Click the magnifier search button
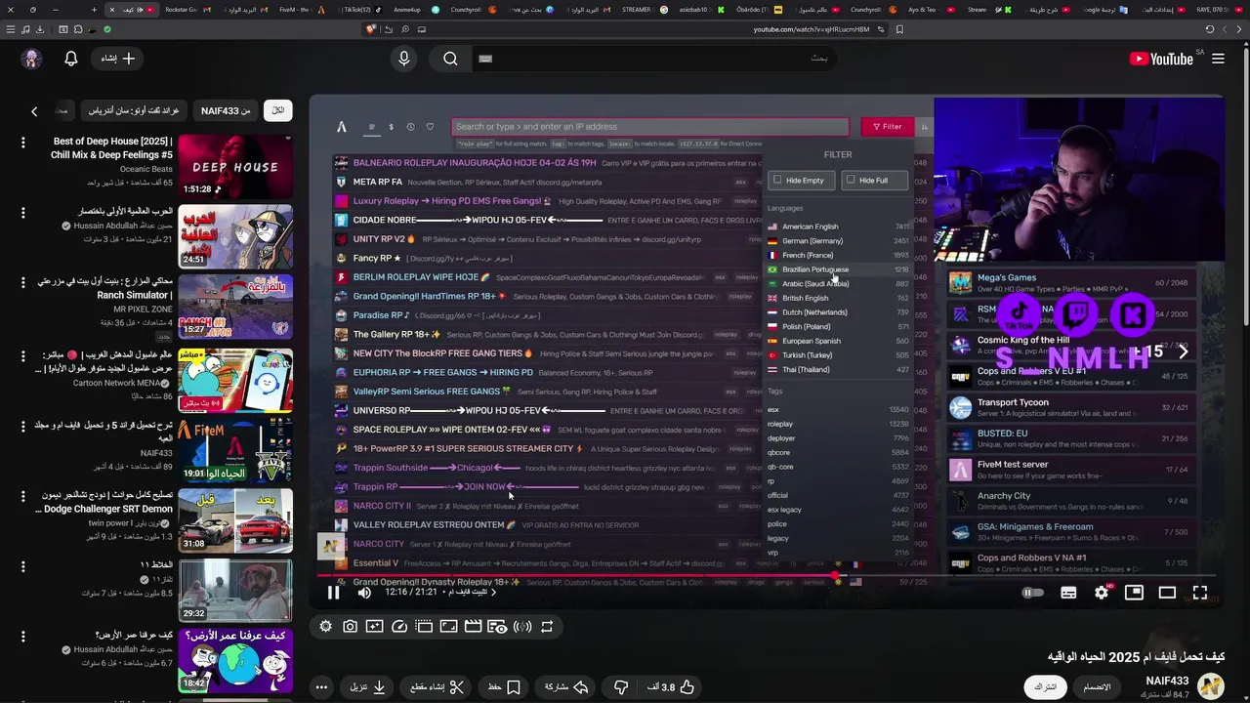The height and width of the screenshot is (703, 1250). (450, 59)
